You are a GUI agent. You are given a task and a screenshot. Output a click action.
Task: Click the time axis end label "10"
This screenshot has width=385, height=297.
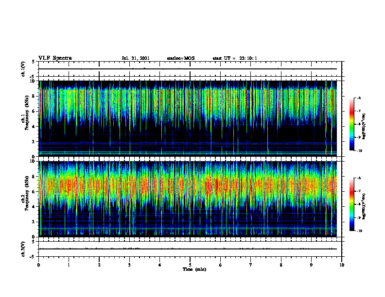[x=342, y=265]
